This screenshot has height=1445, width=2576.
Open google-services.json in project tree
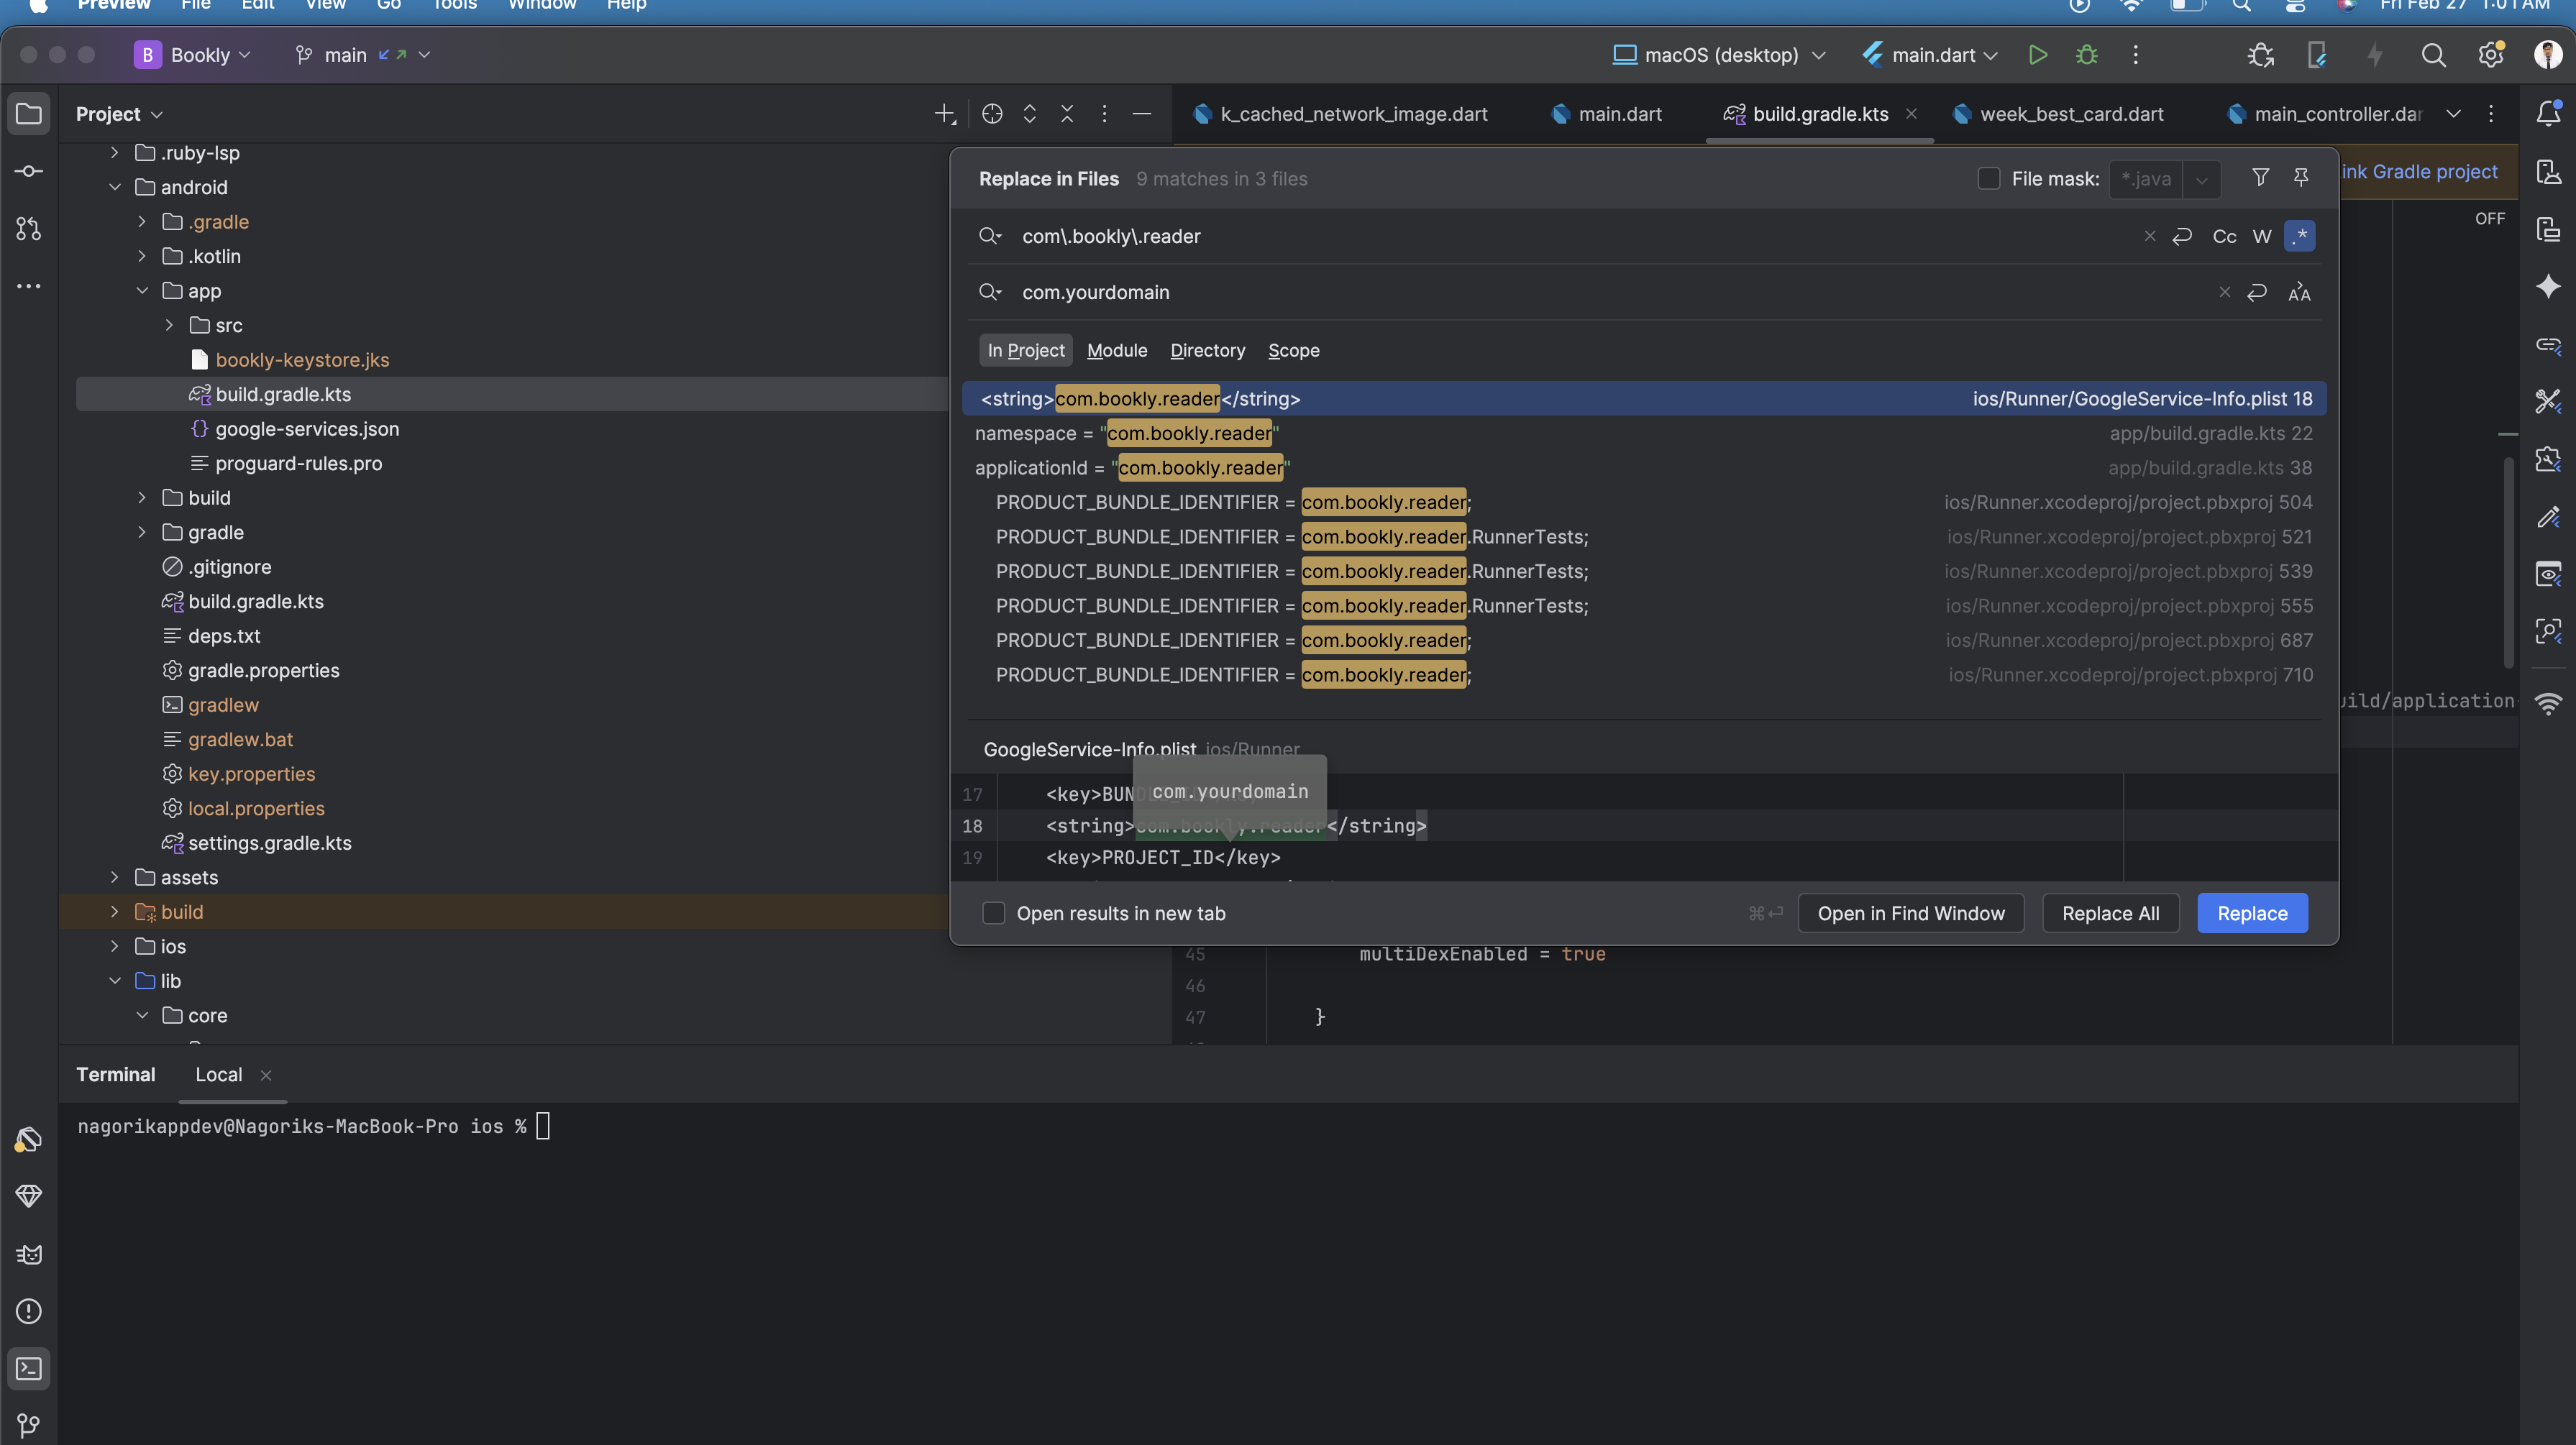(x=307, y=429)
